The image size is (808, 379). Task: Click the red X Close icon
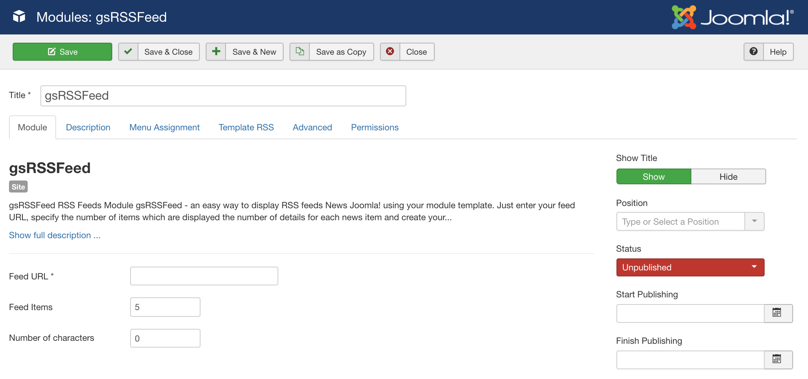[x=390, y=52]
